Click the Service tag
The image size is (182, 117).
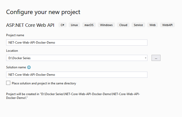tap(138, 25)
